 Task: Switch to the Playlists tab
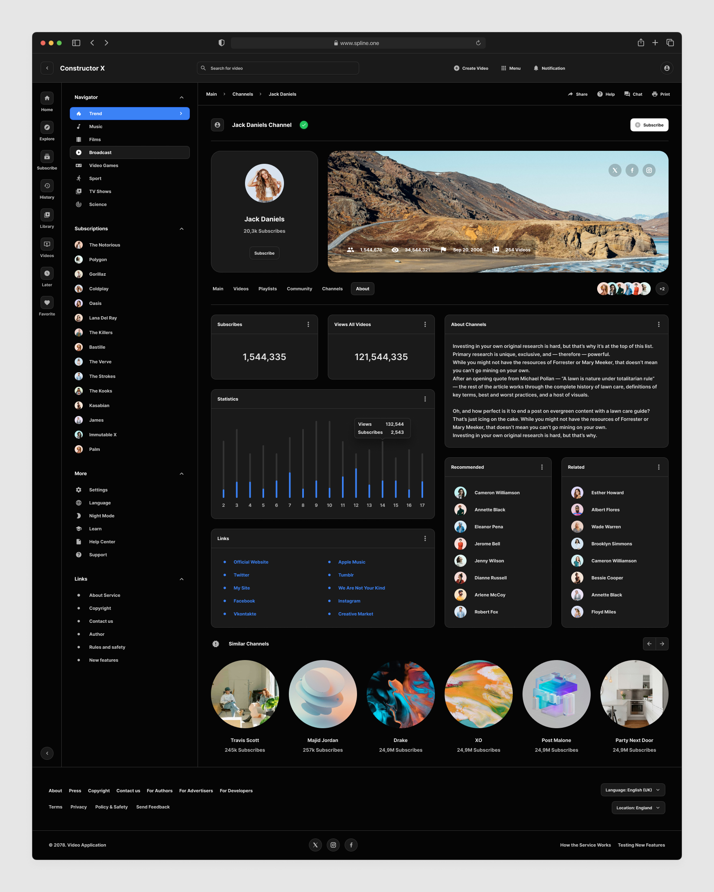tap(267, 289)
